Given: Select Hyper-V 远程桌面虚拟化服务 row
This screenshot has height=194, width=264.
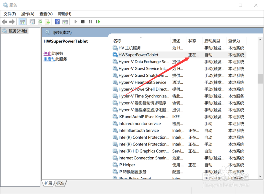Looking at the screenshot, I should pyautogui.click(x=179, y=110).
